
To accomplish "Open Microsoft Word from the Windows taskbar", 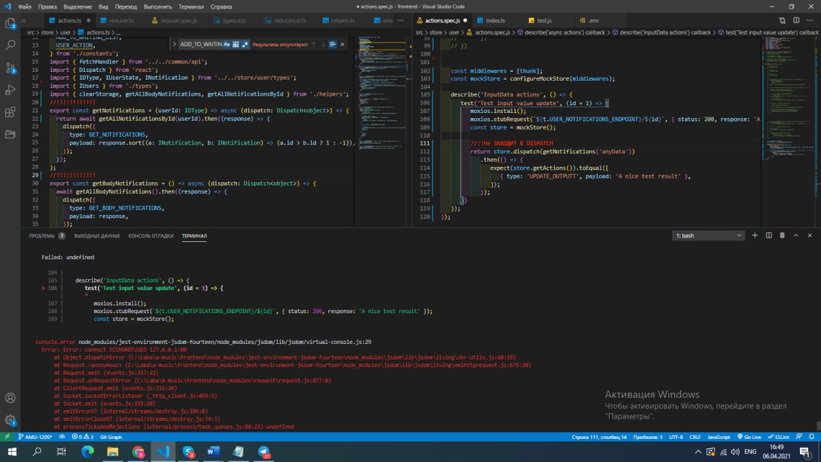I will pos(214,452).
